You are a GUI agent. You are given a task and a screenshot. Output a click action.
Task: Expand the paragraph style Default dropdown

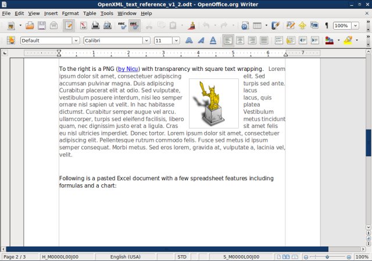(76, 41)
